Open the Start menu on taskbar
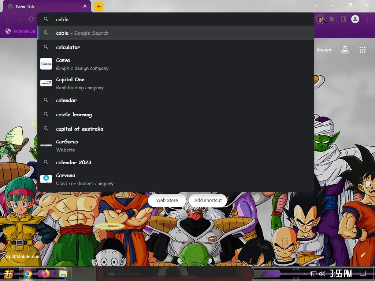Image resolution: width=375 pixels, height=281 pixels. point(8,274)
